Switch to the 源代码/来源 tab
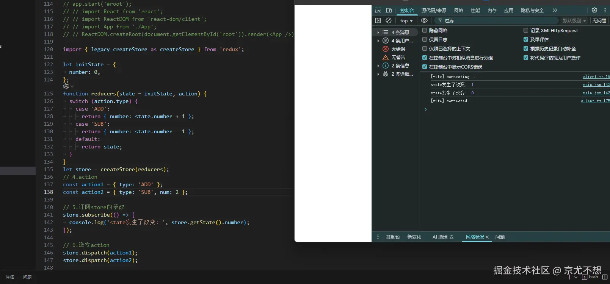Image resolution: width=610 pixels, height=284 pixels. [x=434, y=11]
